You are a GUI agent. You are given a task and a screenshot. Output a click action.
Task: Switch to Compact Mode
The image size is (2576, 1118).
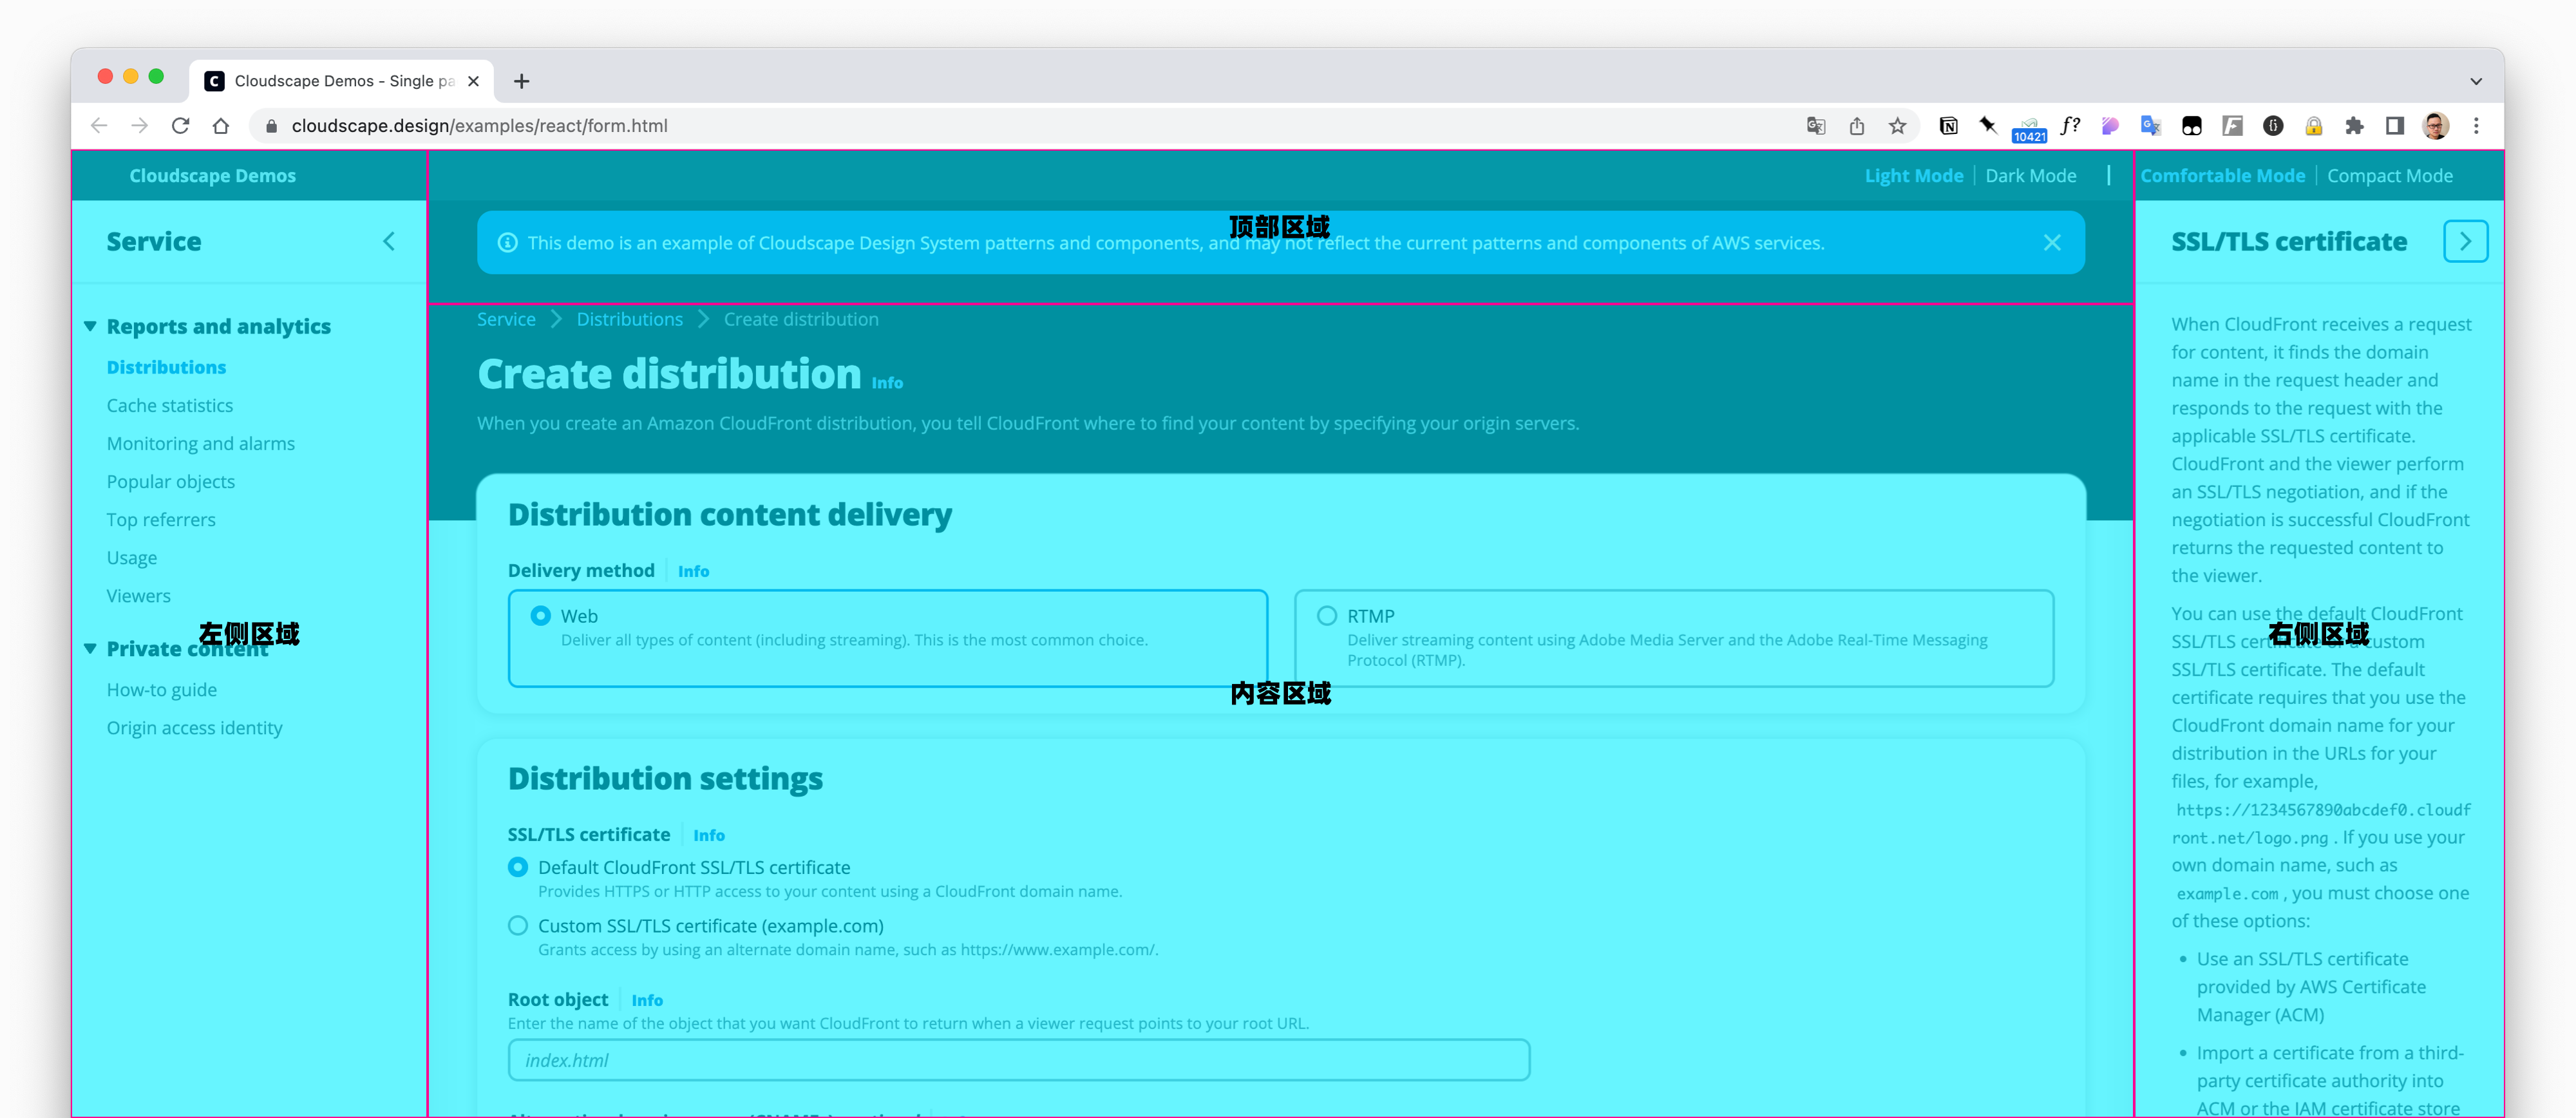2389,175
